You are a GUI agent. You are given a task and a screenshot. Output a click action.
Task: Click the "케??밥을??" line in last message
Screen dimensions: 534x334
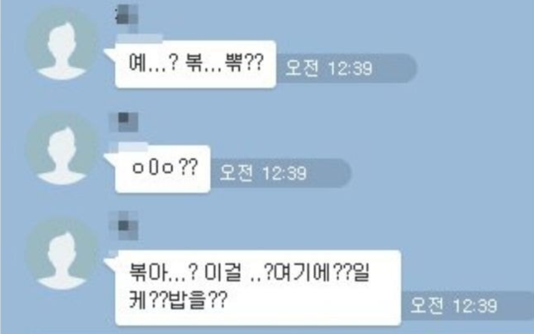(x=178, y=300)
